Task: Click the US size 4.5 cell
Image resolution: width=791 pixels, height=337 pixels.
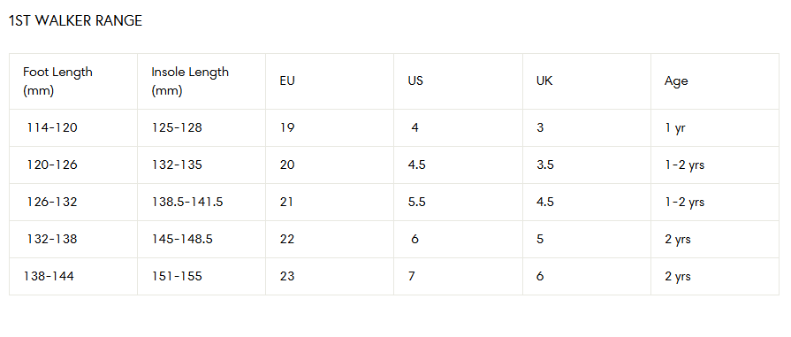Action: point(458,165)
